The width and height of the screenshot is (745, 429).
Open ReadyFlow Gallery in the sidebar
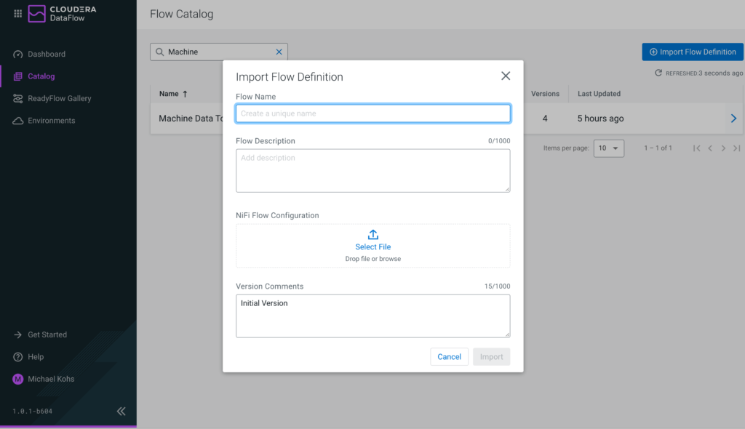(x=59, y=98)
